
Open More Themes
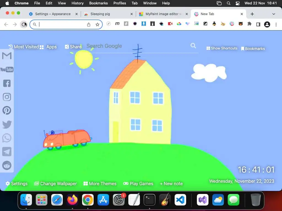point(100,184)
